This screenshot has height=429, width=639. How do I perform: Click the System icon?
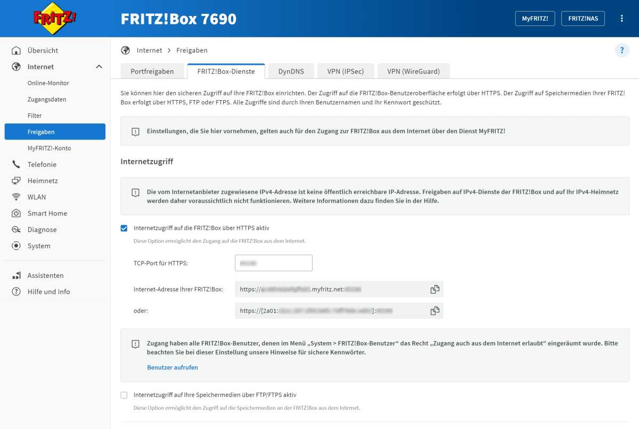tap(17, 246)
